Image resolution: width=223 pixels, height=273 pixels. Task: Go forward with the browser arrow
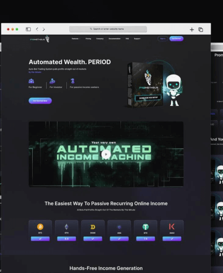coord(44,29)
